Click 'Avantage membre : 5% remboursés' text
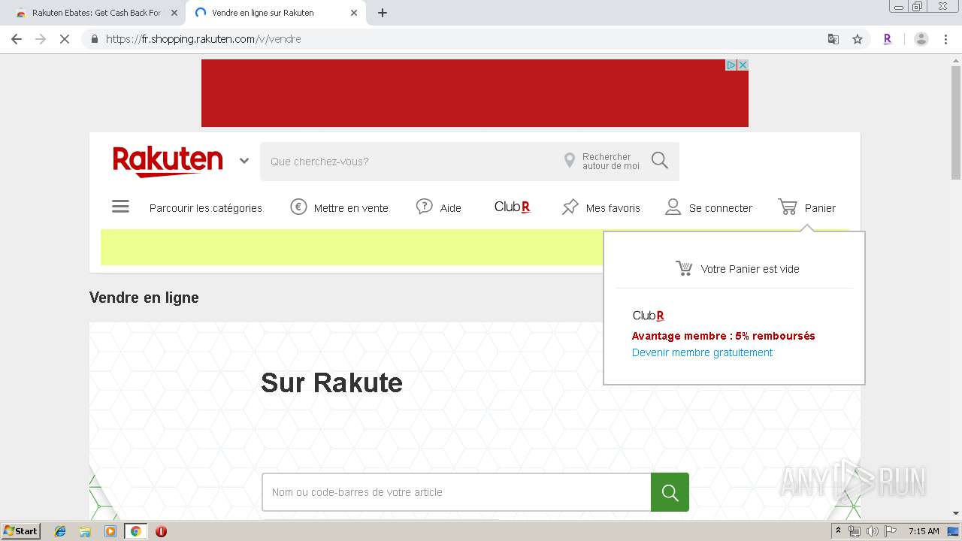The width and height of the screenshot is (962, 541). (x=723, y=336)
